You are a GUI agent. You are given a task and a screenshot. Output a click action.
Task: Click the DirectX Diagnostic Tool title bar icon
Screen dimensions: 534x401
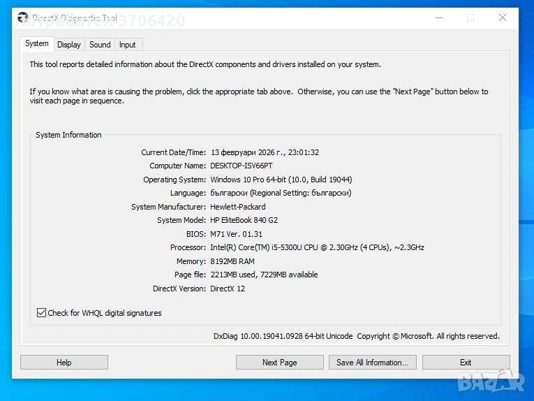(x=23, y=18)
